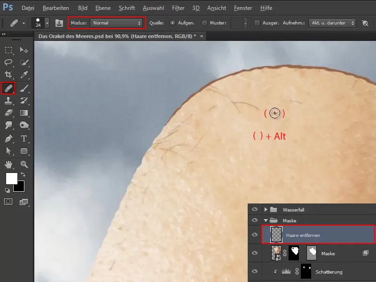Swap foreground and background colors

pyautogui.click(x=23, y=174)
